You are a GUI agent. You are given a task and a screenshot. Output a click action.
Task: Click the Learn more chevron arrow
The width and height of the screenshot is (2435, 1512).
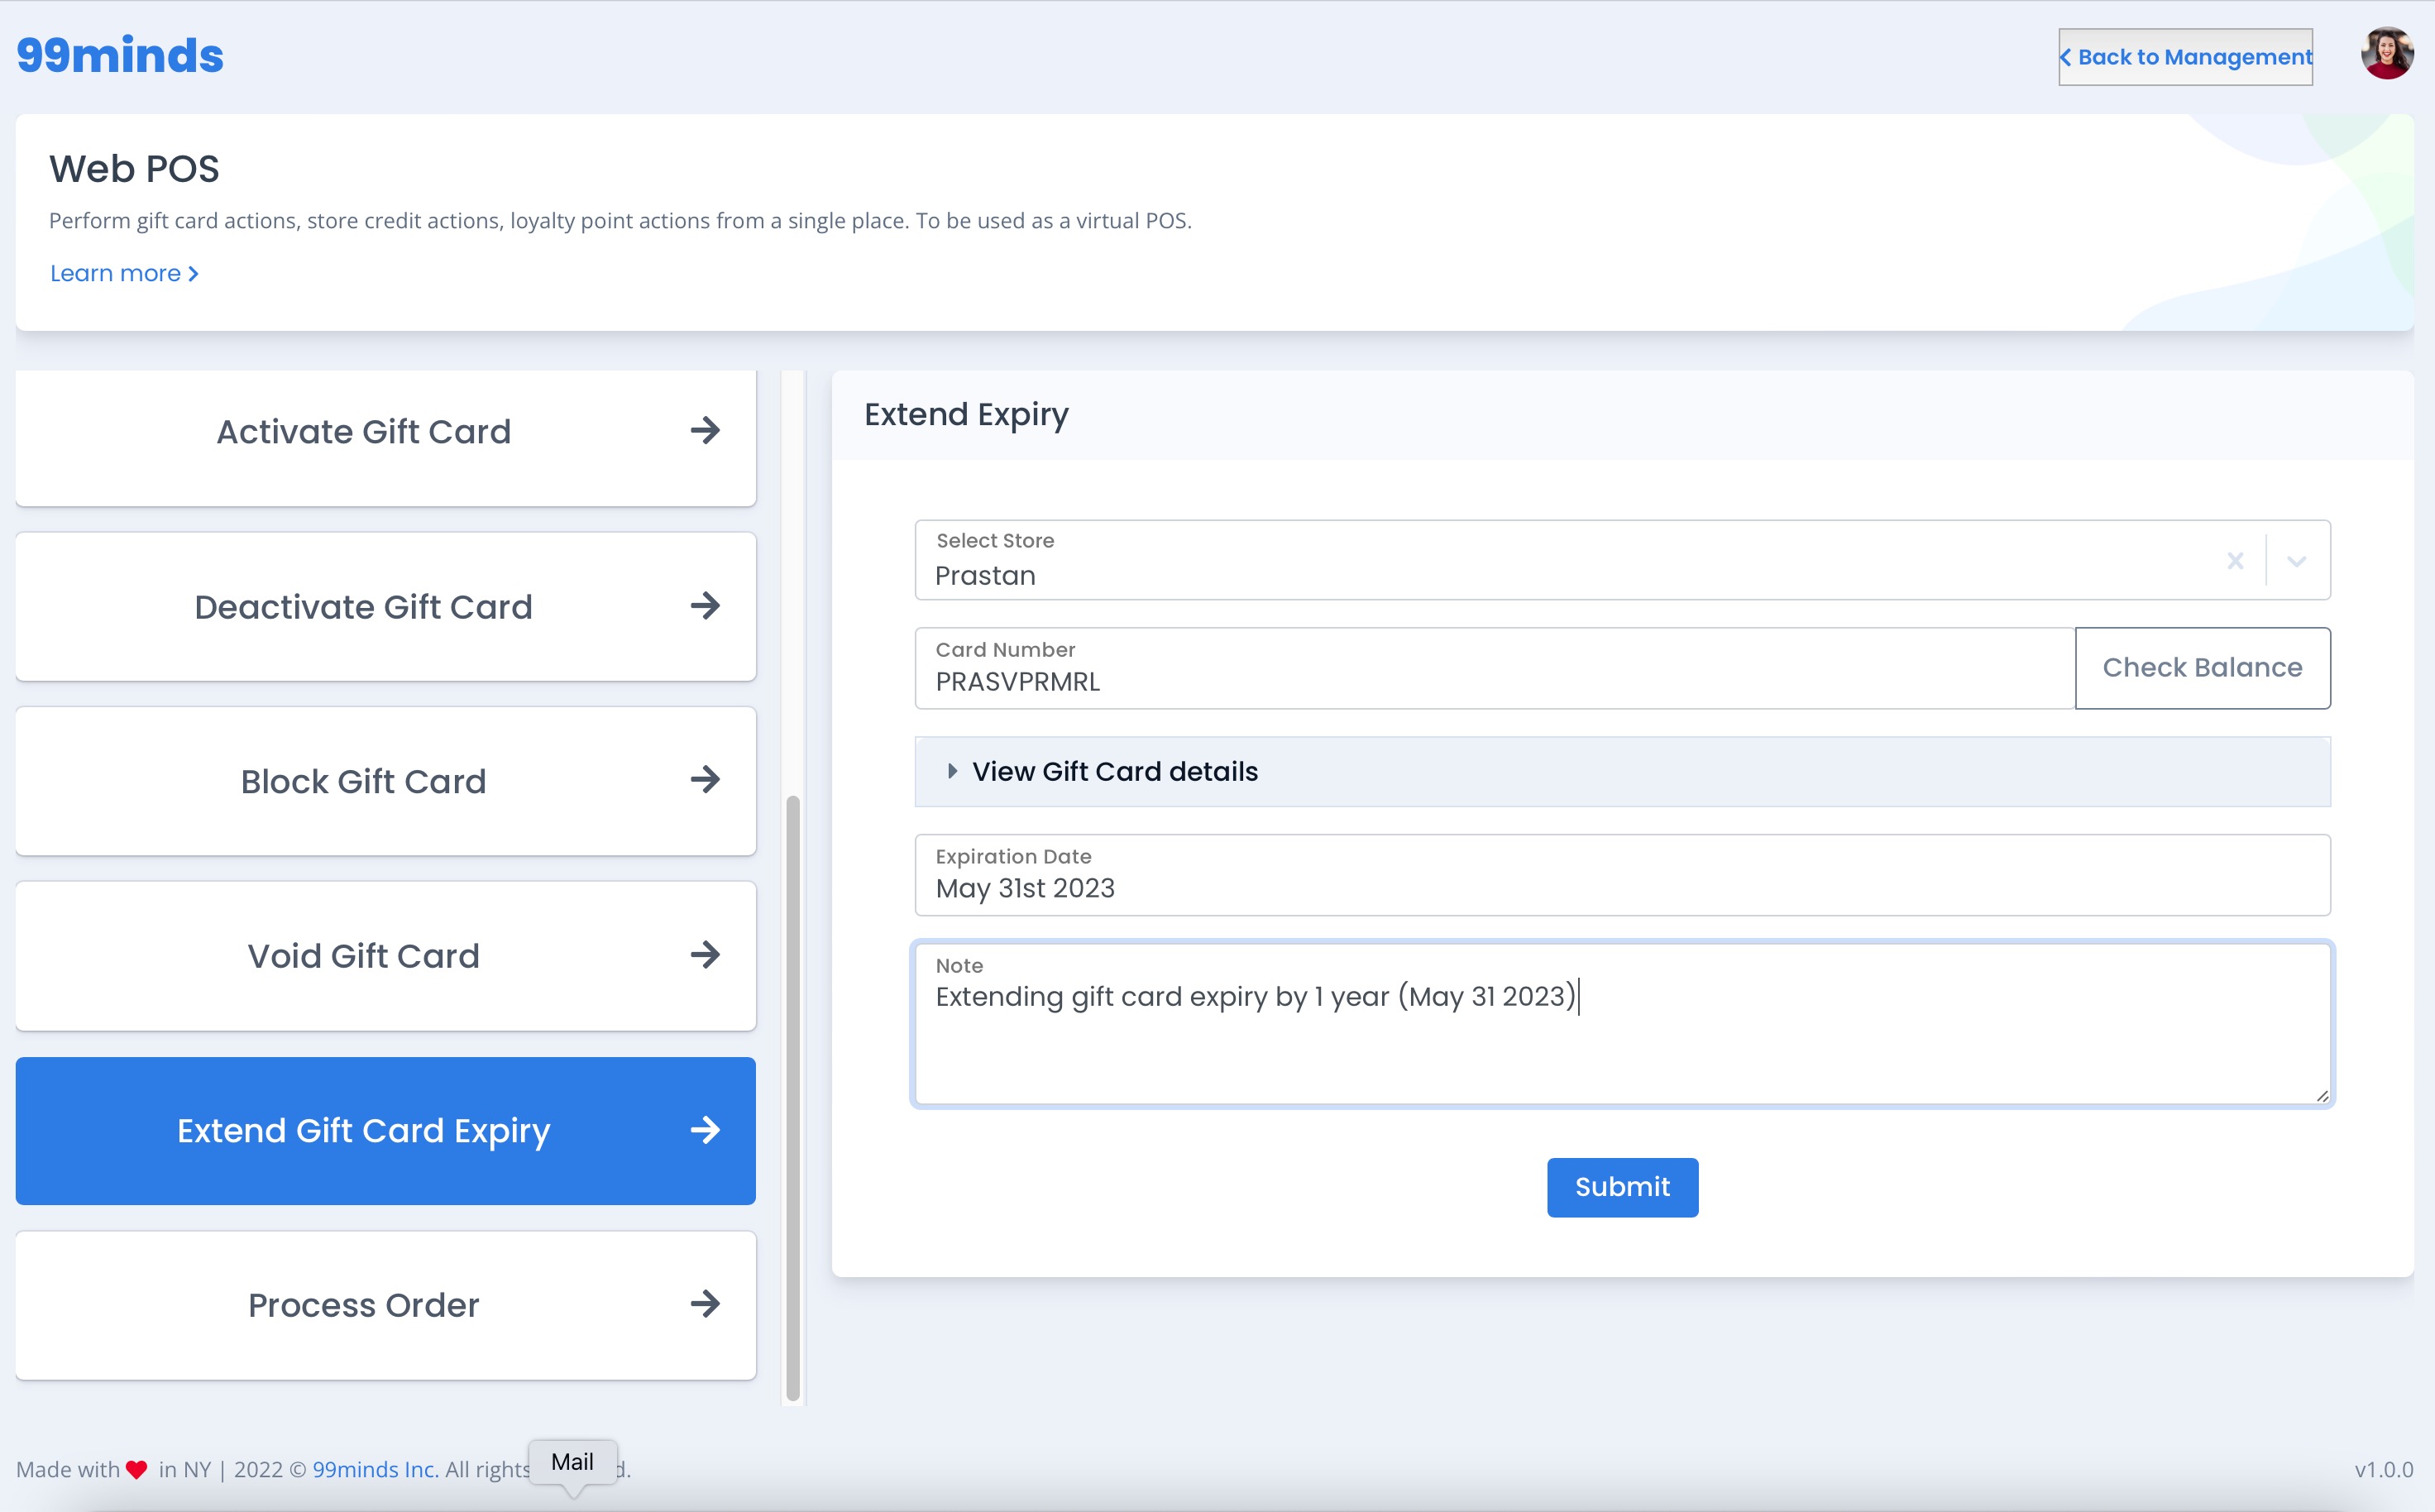point(193,274)
